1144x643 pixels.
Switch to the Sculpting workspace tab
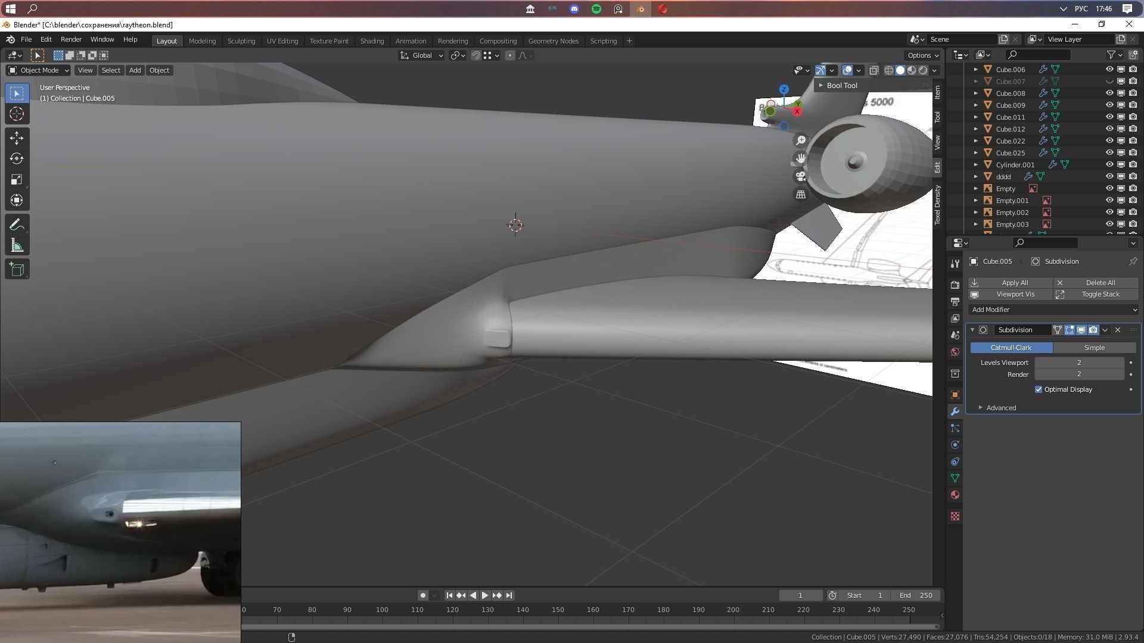(x=241, y=41)
